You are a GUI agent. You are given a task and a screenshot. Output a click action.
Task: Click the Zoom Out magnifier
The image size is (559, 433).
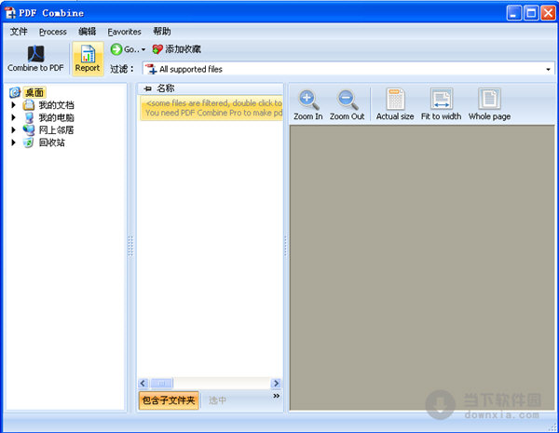347,100
